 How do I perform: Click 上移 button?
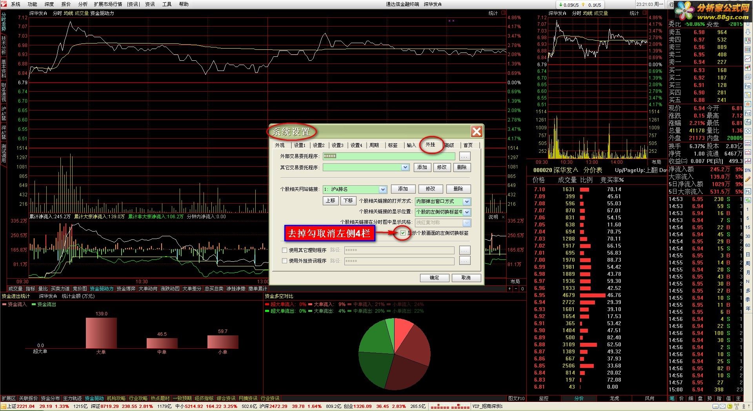pos(331,201)
